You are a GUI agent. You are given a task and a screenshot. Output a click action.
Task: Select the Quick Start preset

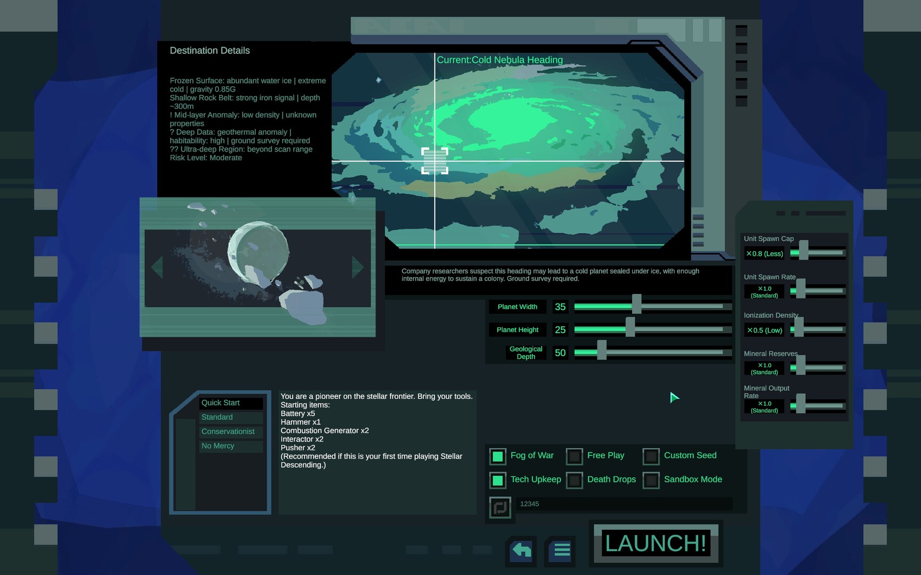click(x=231, y=403)
